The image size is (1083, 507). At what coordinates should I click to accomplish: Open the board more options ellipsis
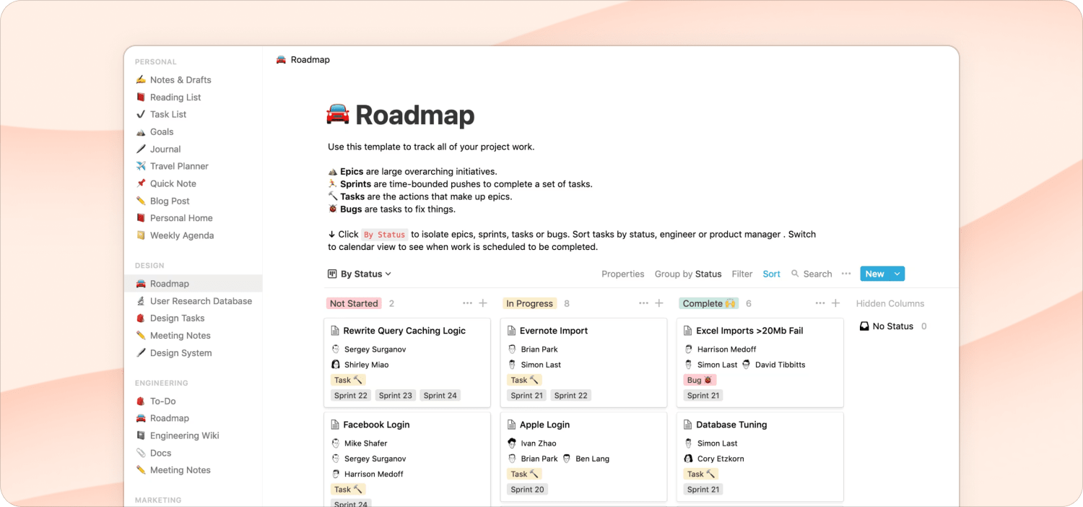[846, 274]
